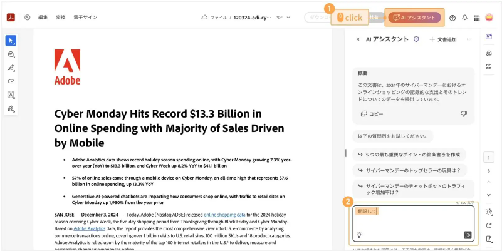Open the apps grid launcher
The width and height of the screenshot is (502, 251).
pyautogui.click(x=477, y=18)
